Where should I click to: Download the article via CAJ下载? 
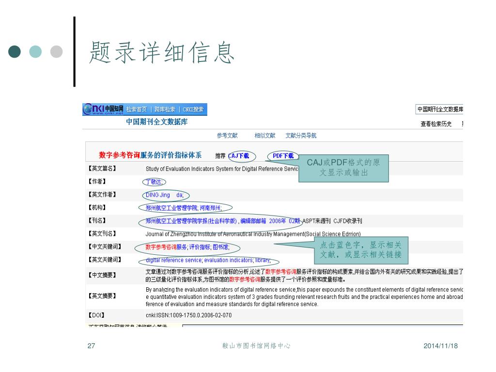[238, 156]
